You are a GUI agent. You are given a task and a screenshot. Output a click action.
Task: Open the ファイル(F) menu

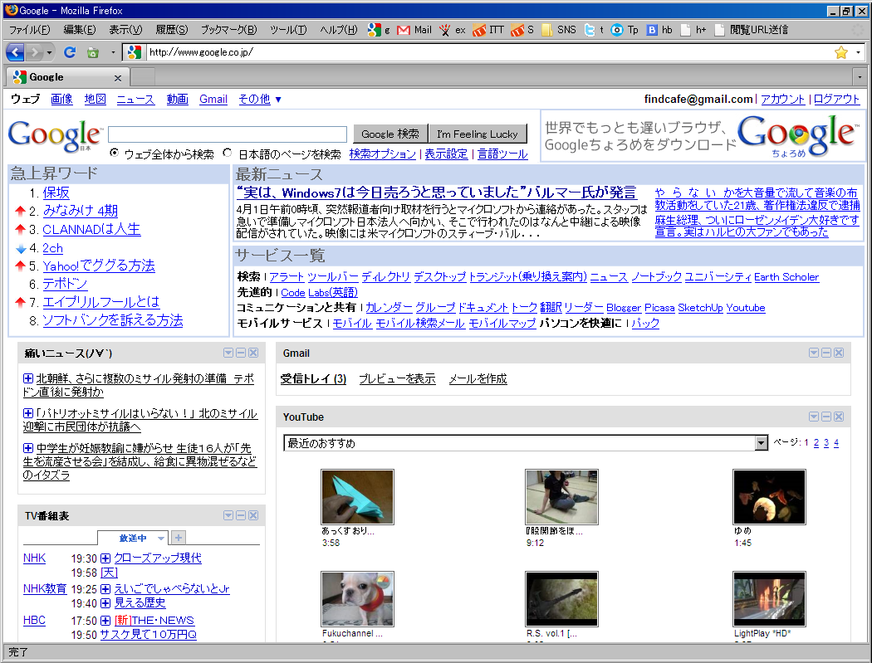pyautogui.click(x=29, y=30)
